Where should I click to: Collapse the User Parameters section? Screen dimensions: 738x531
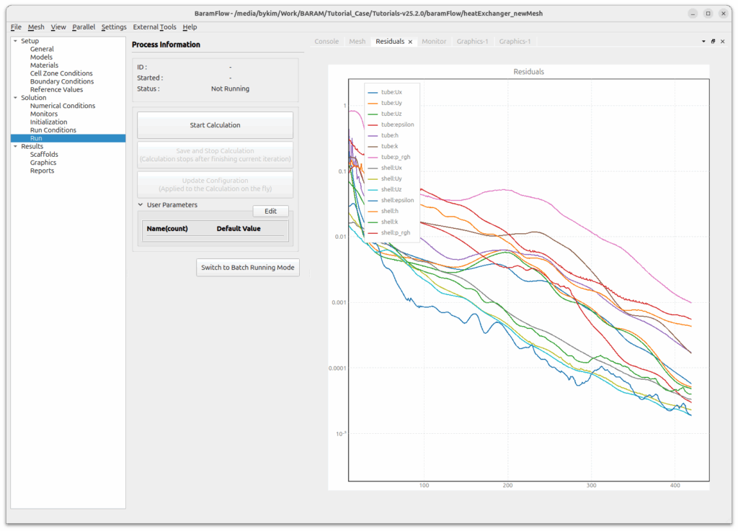coord(141,205)
